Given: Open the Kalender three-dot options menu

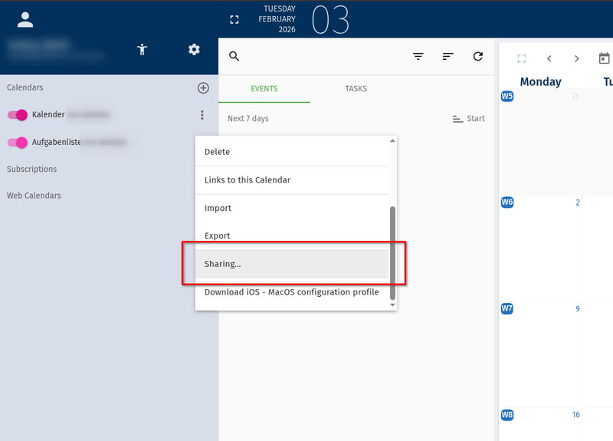Looking at the screenshot, I should pyautogui.click(x=202, y=115).
